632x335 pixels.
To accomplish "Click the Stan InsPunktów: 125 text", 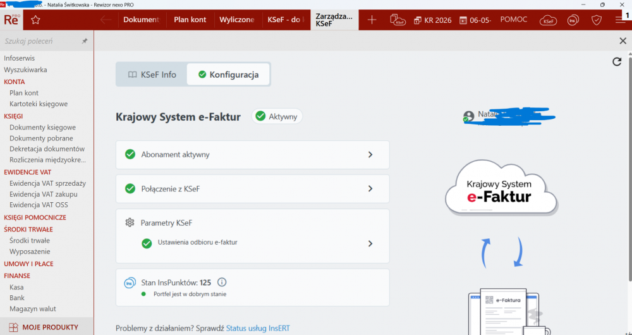I will pos(176,283).
